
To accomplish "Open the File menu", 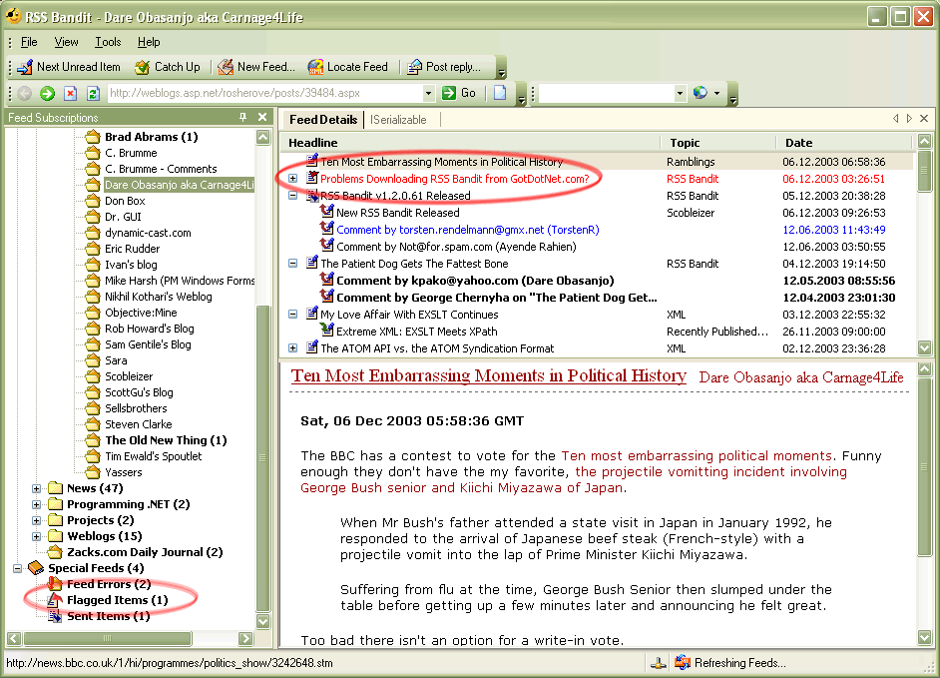I will (x=29, y=42).
